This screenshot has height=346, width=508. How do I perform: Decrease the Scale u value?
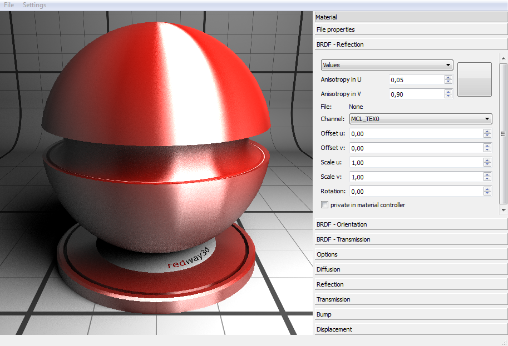pos(487,164)
